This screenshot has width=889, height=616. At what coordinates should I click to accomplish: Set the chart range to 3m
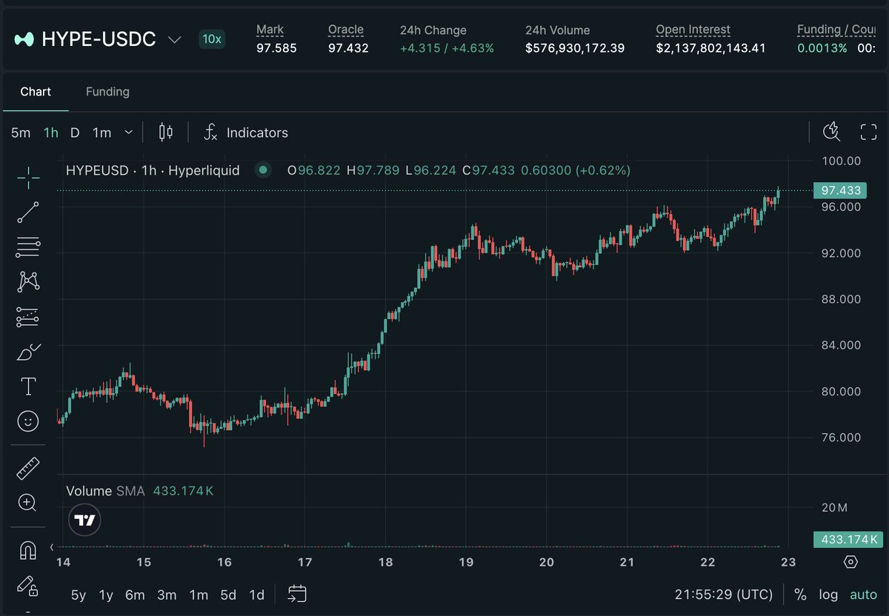167,595
